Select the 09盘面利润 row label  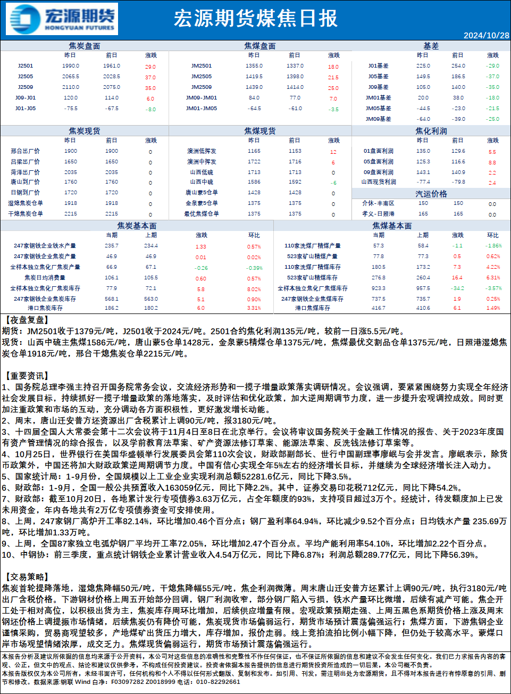tap(379, 172)
